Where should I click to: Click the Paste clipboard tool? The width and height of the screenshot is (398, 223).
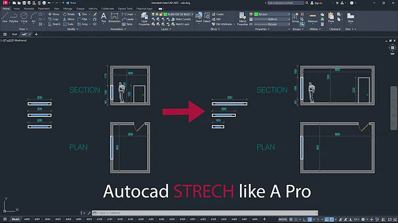331,18
